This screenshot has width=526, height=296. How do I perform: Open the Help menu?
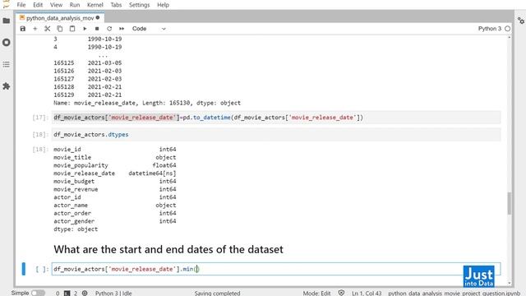point(163,5)
